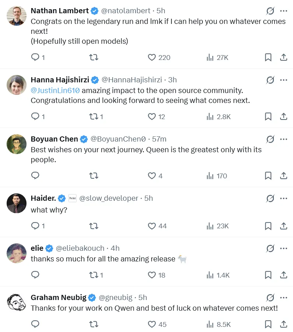Share Graham Neubig's tweet

point(283,324)
